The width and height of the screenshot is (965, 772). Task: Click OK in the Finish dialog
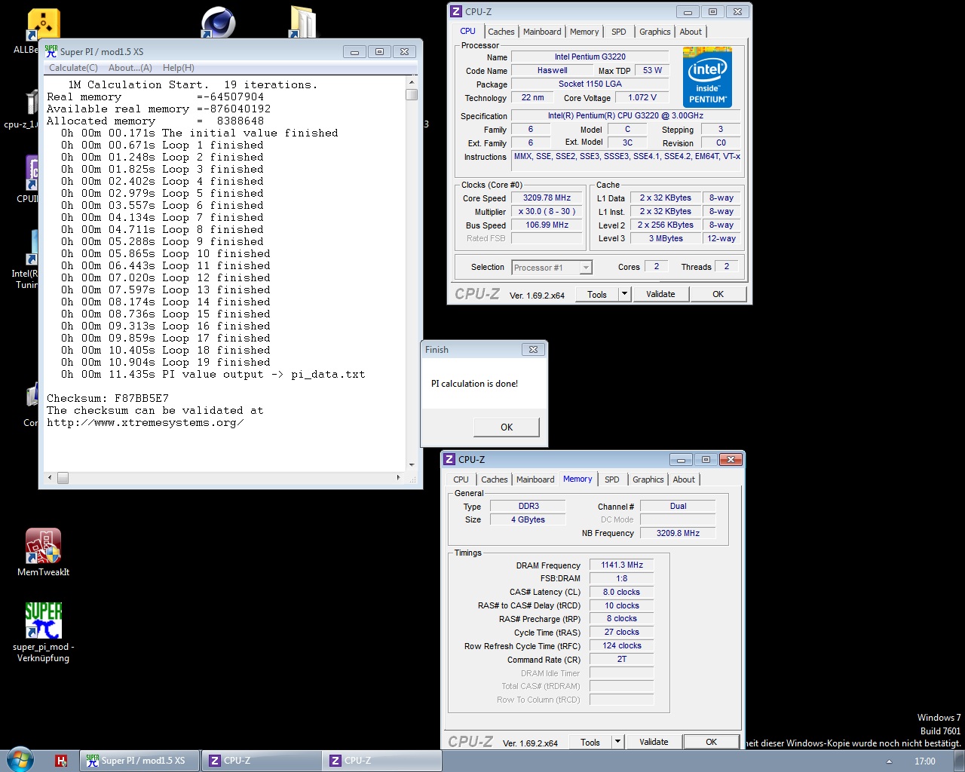coord(507,427)
